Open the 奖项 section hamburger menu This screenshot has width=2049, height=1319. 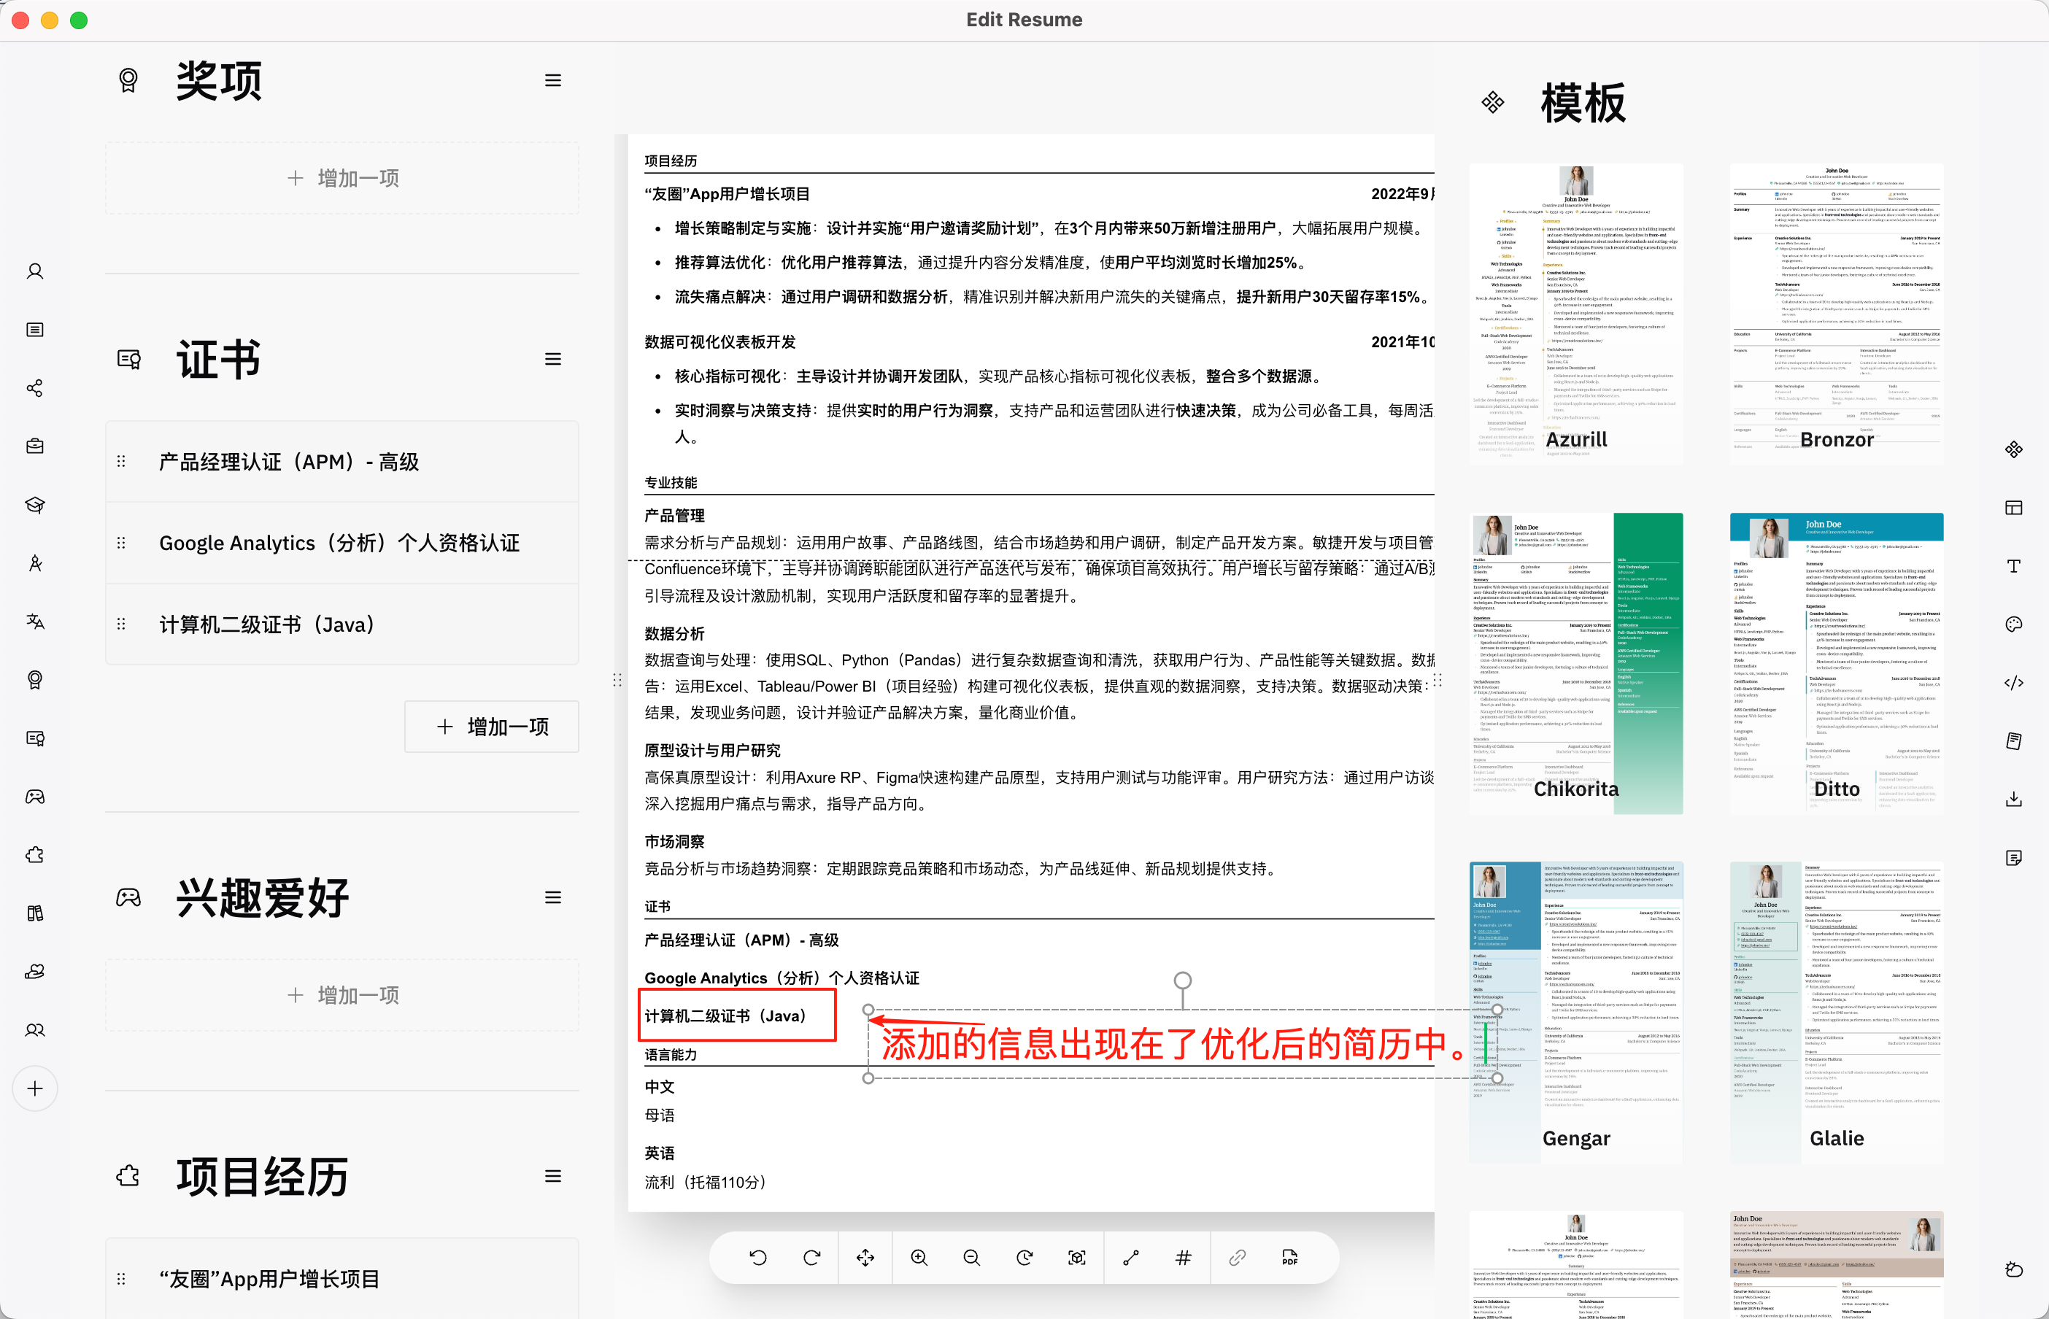[x=552, y=80]
